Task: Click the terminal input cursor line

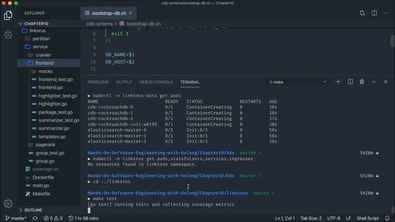Action: coord(89,210)
